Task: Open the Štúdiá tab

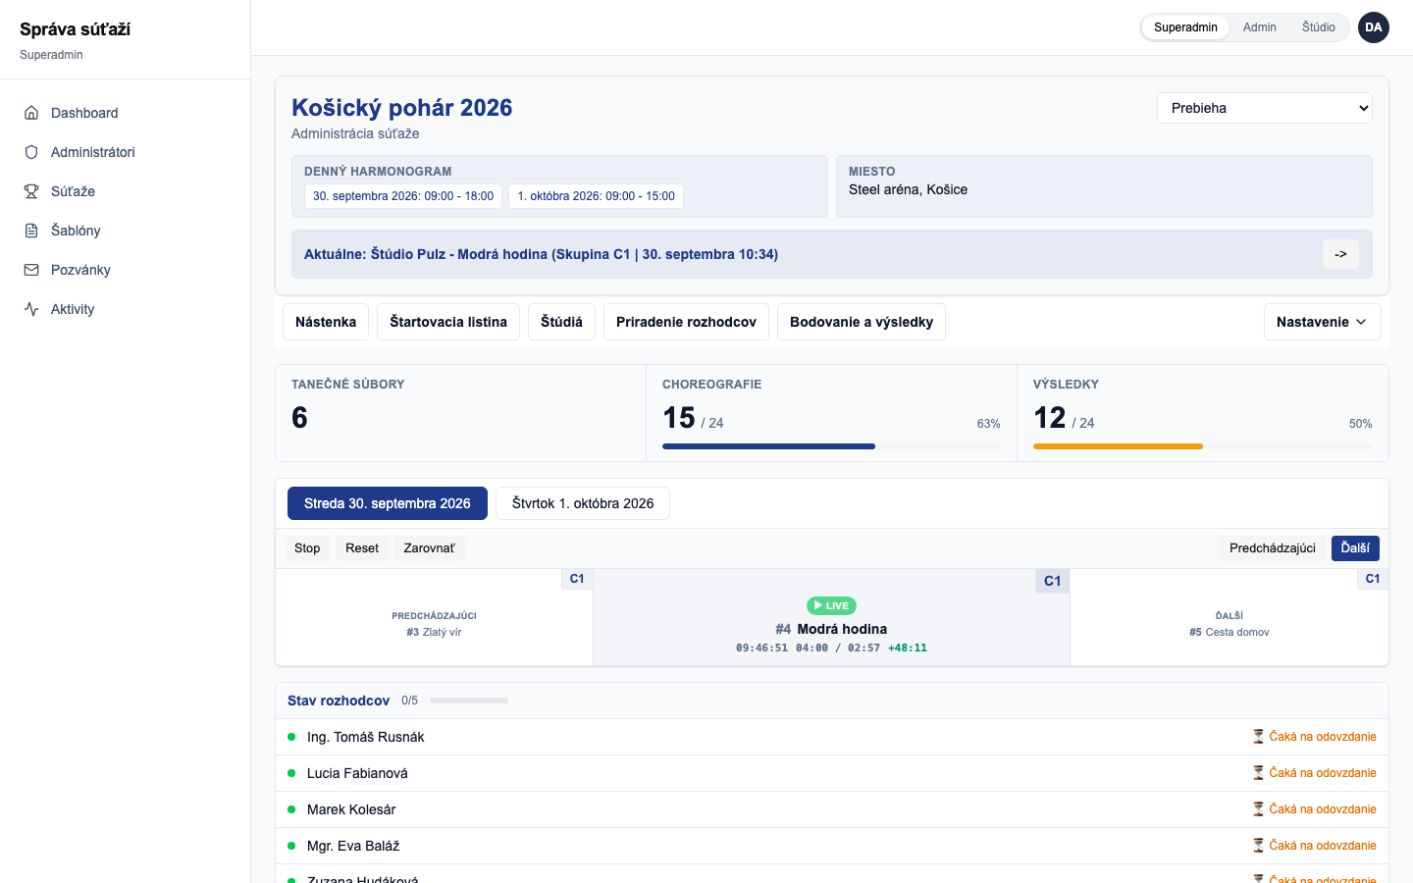Action: click(x=561, y=322)
